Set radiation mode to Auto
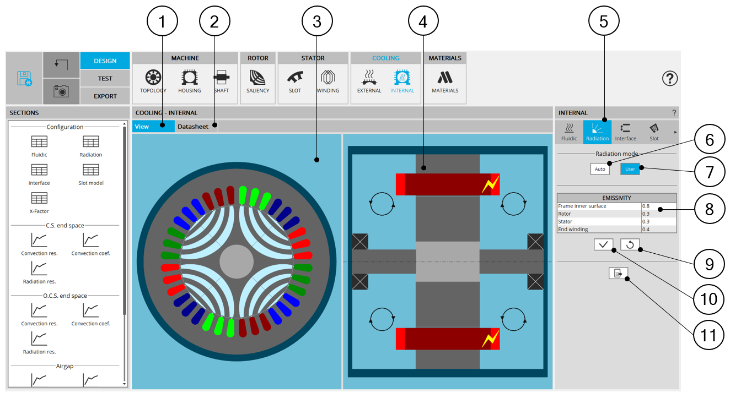This screenshot has width=730, height=398. [600, 169]
